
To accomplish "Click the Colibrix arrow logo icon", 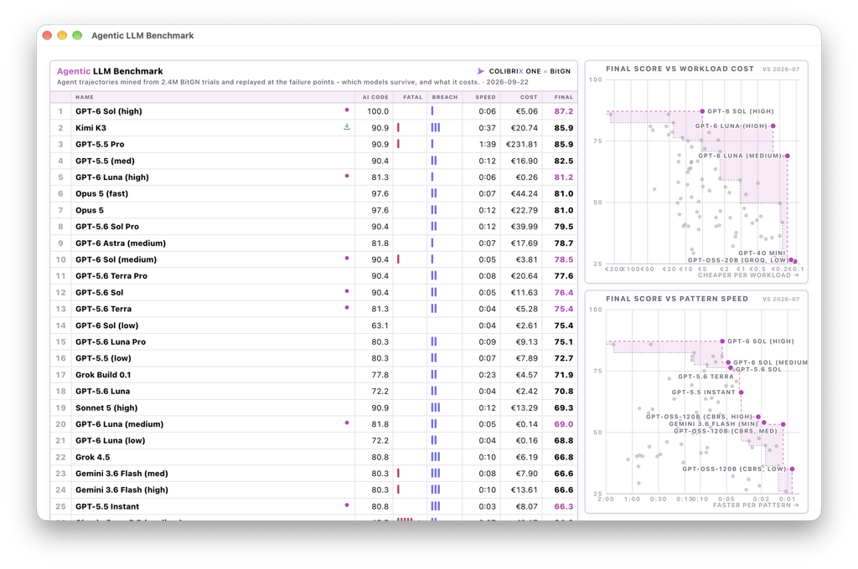I will click(480, 71).
